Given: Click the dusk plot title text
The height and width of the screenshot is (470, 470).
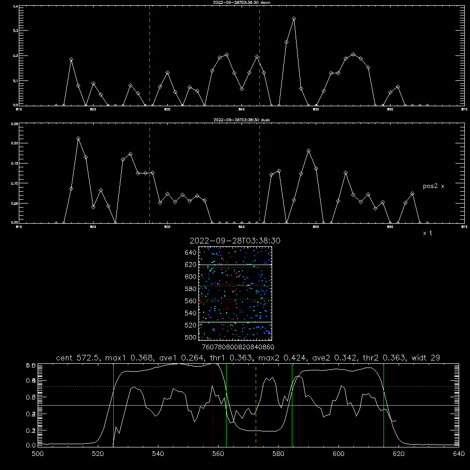Looking at the screenshot, I should (x=242, y=120).
